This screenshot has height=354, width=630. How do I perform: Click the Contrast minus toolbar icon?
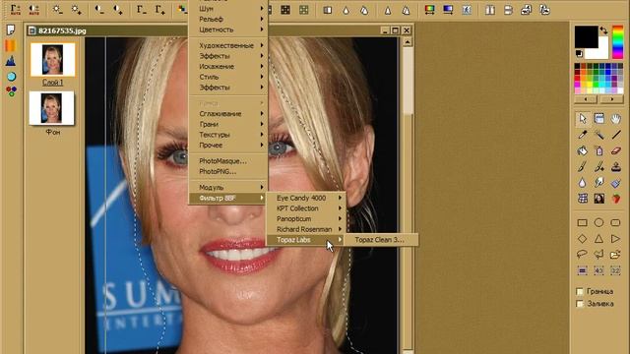pos(99,10)
